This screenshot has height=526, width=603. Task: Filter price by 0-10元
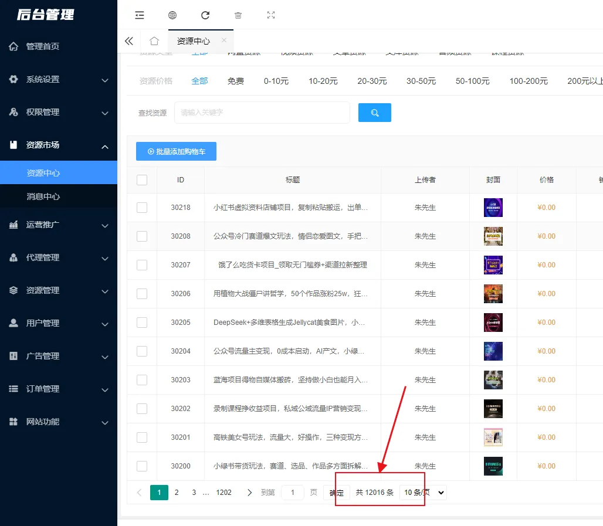[x=276, y=81]
